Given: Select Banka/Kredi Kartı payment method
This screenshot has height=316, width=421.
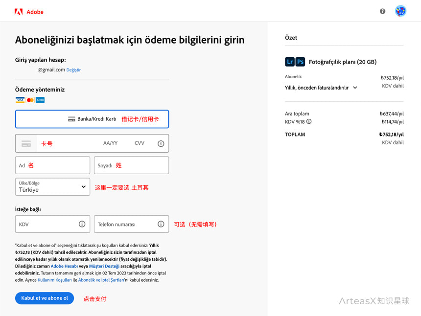Looking at the screenshot, I should [92, 119].
